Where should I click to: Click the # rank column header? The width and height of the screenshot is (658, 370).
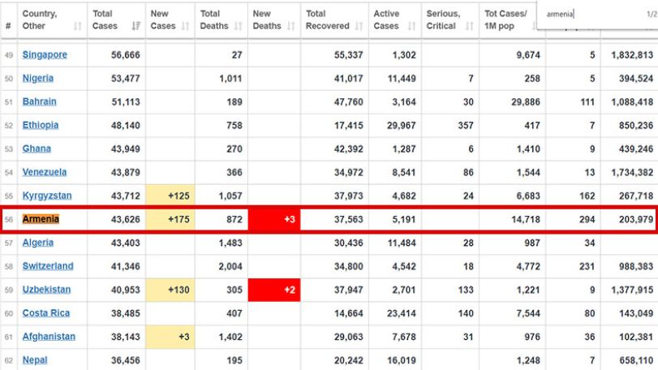[x=8, y=26]
